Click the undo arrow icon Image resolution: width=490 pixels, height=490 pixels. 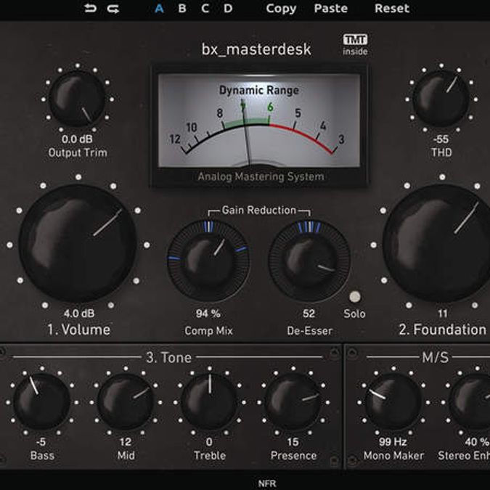click(x=90, y=9)
